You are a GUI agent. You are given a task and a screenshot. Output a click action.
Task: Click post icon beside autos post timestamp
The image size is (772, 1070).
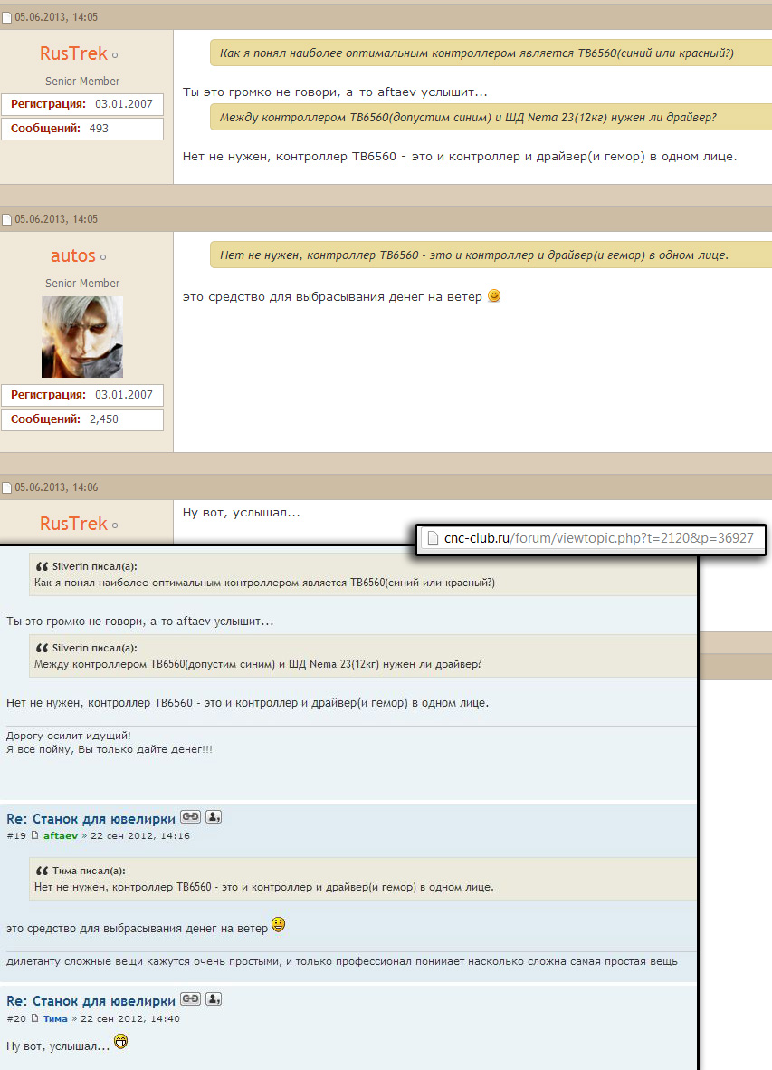(x=7, y=220)
